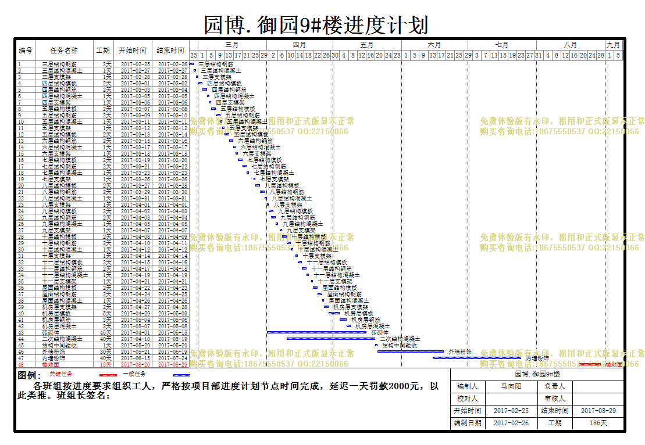
Task: Select the 六月 month header in the timeline
Action: (434, 45)
